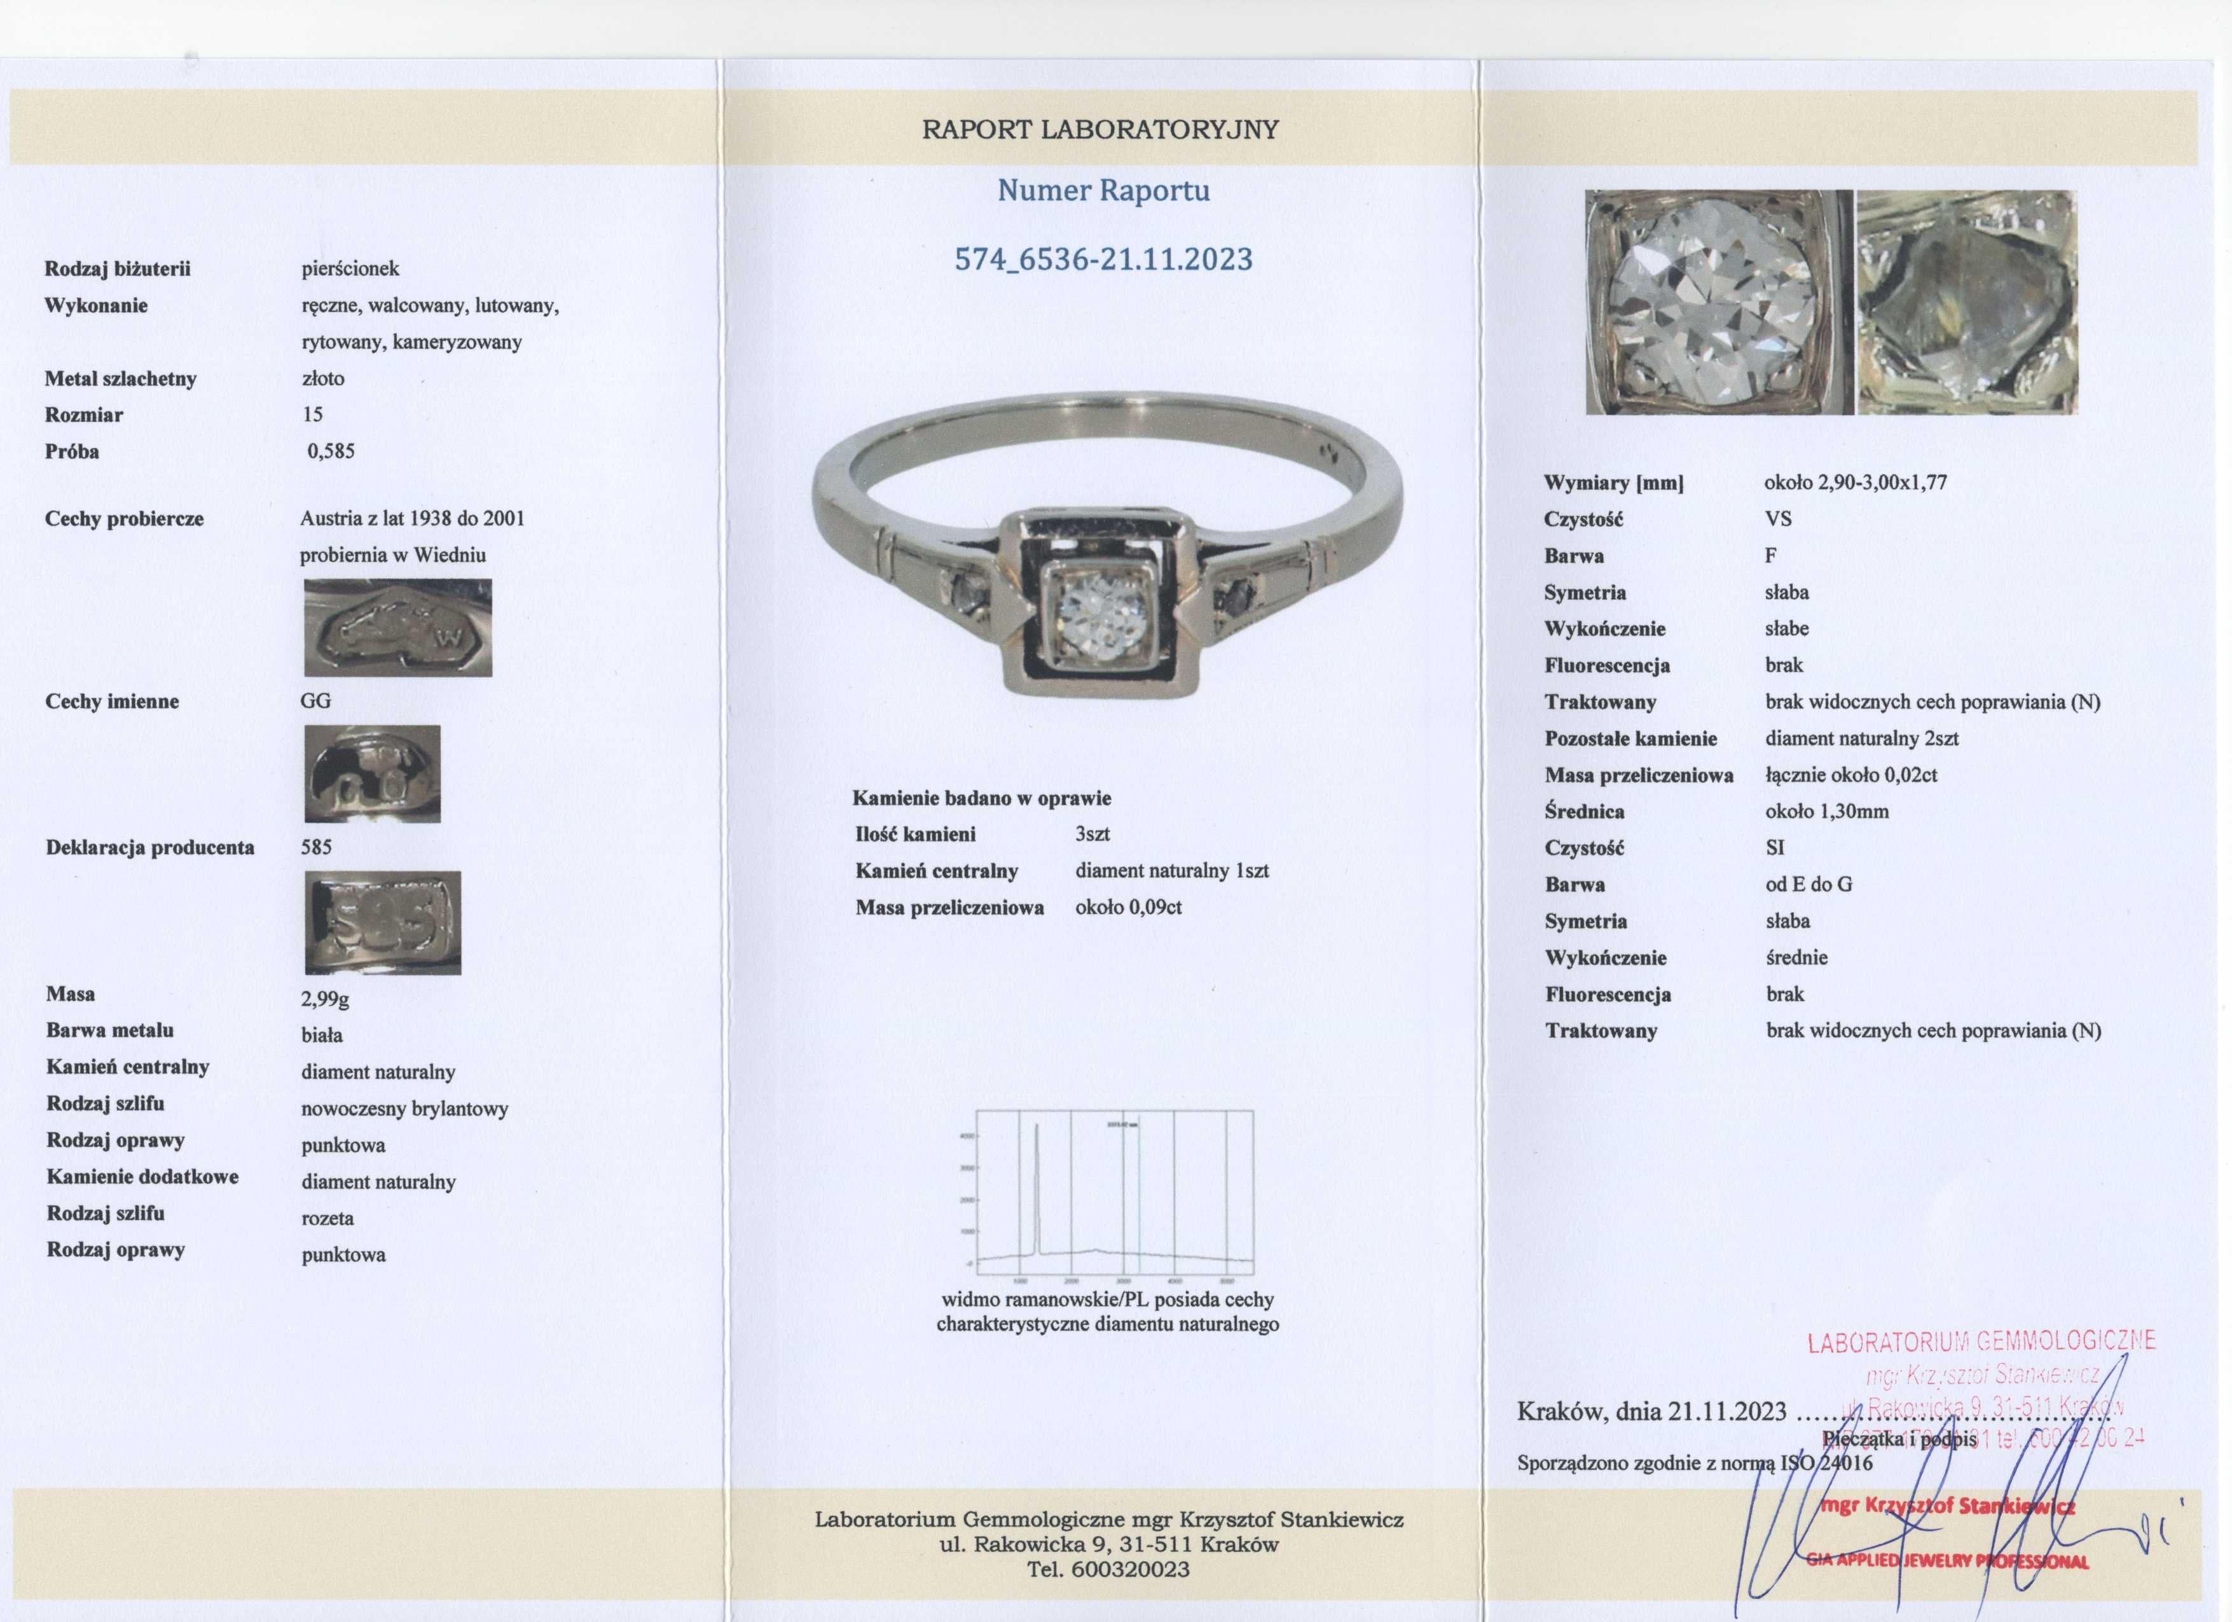Click the colour range od E do G
Viewport: 2232px width, 1622px height.
pos(1809,884)
